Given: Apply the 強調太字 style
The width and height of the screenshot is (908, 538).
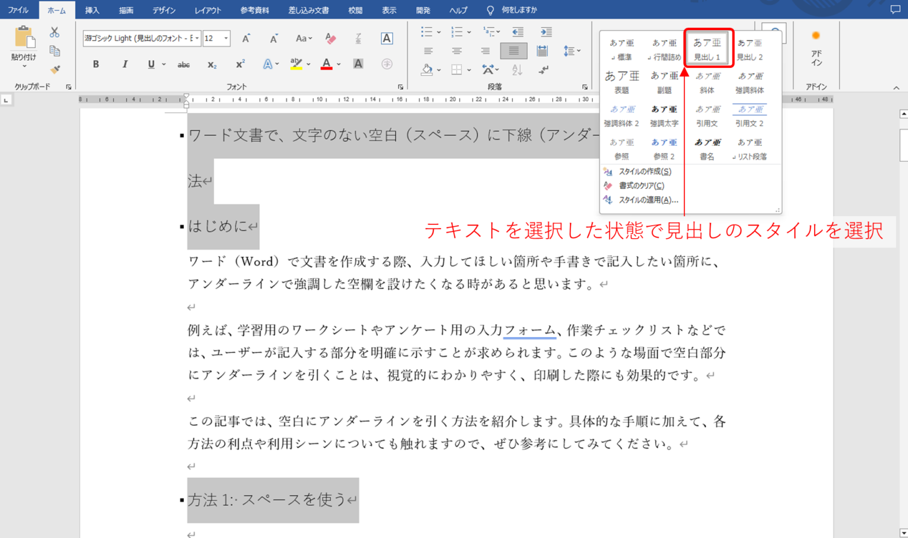Looking at the screenshot, I should [x=664, y=115].
